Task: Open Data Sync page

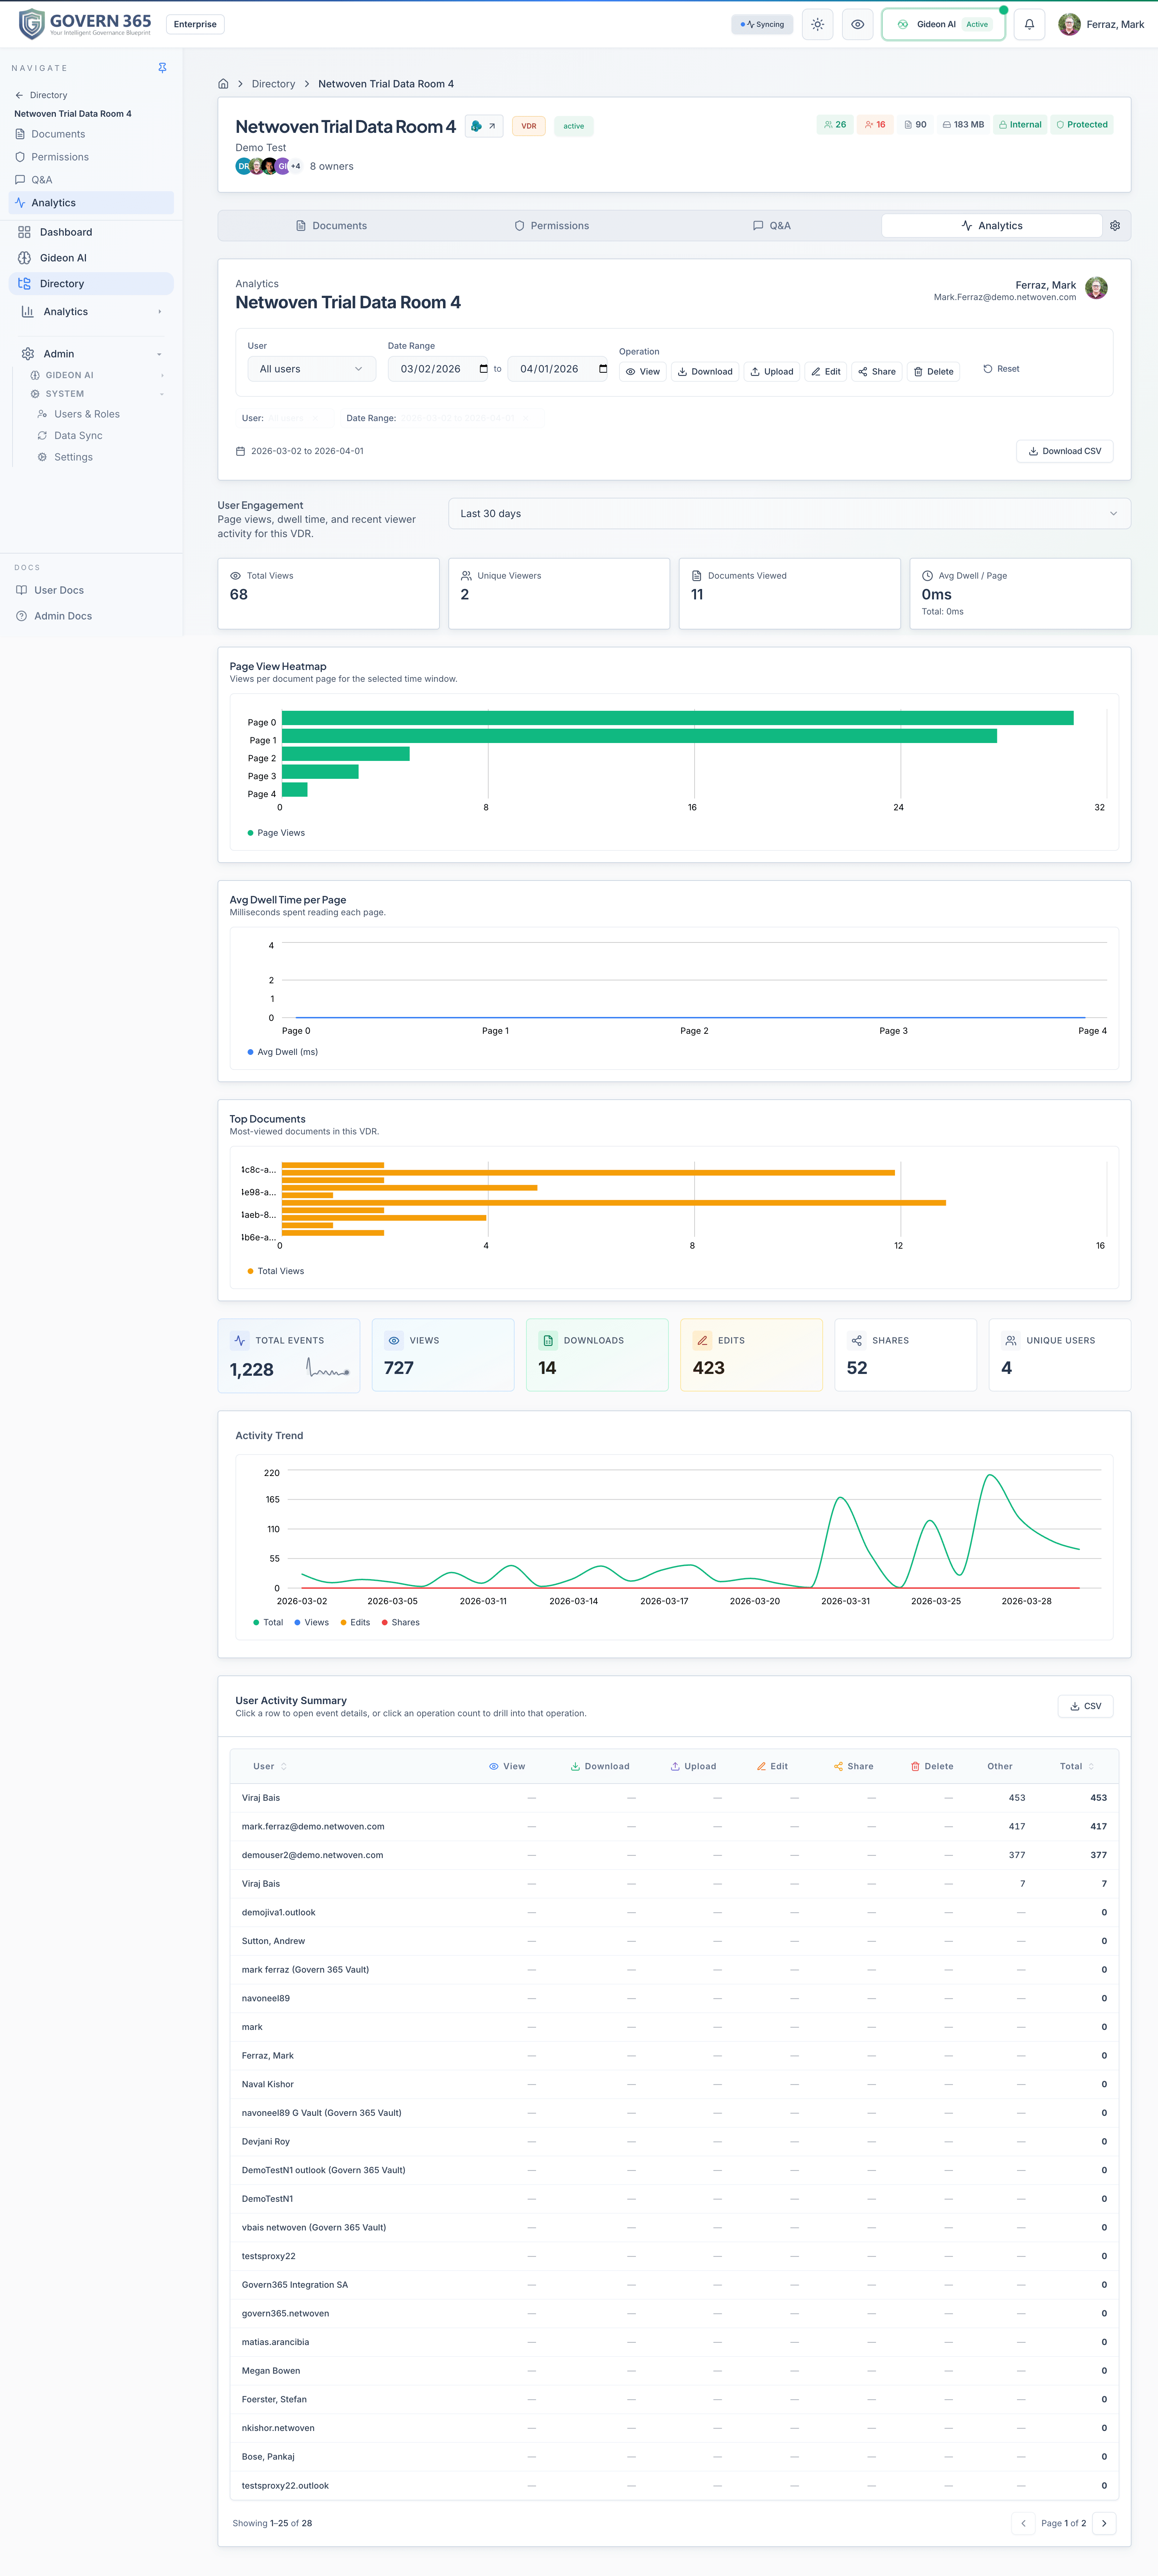Action: (x=78, y=436)
